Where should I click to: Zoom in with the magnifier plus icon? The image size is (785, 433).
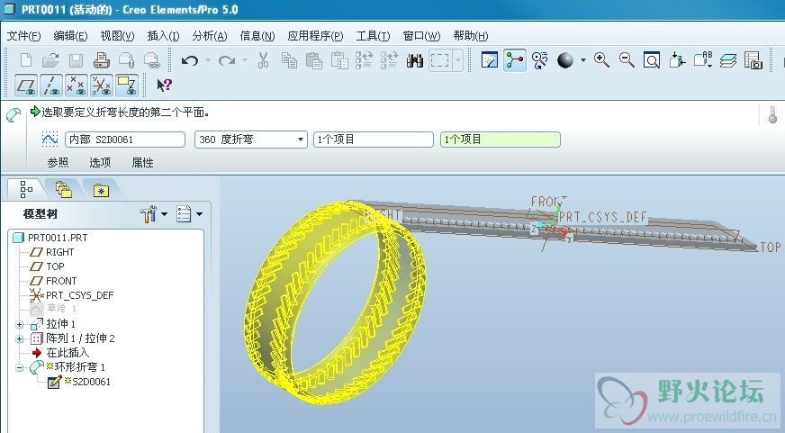(601, 60)
